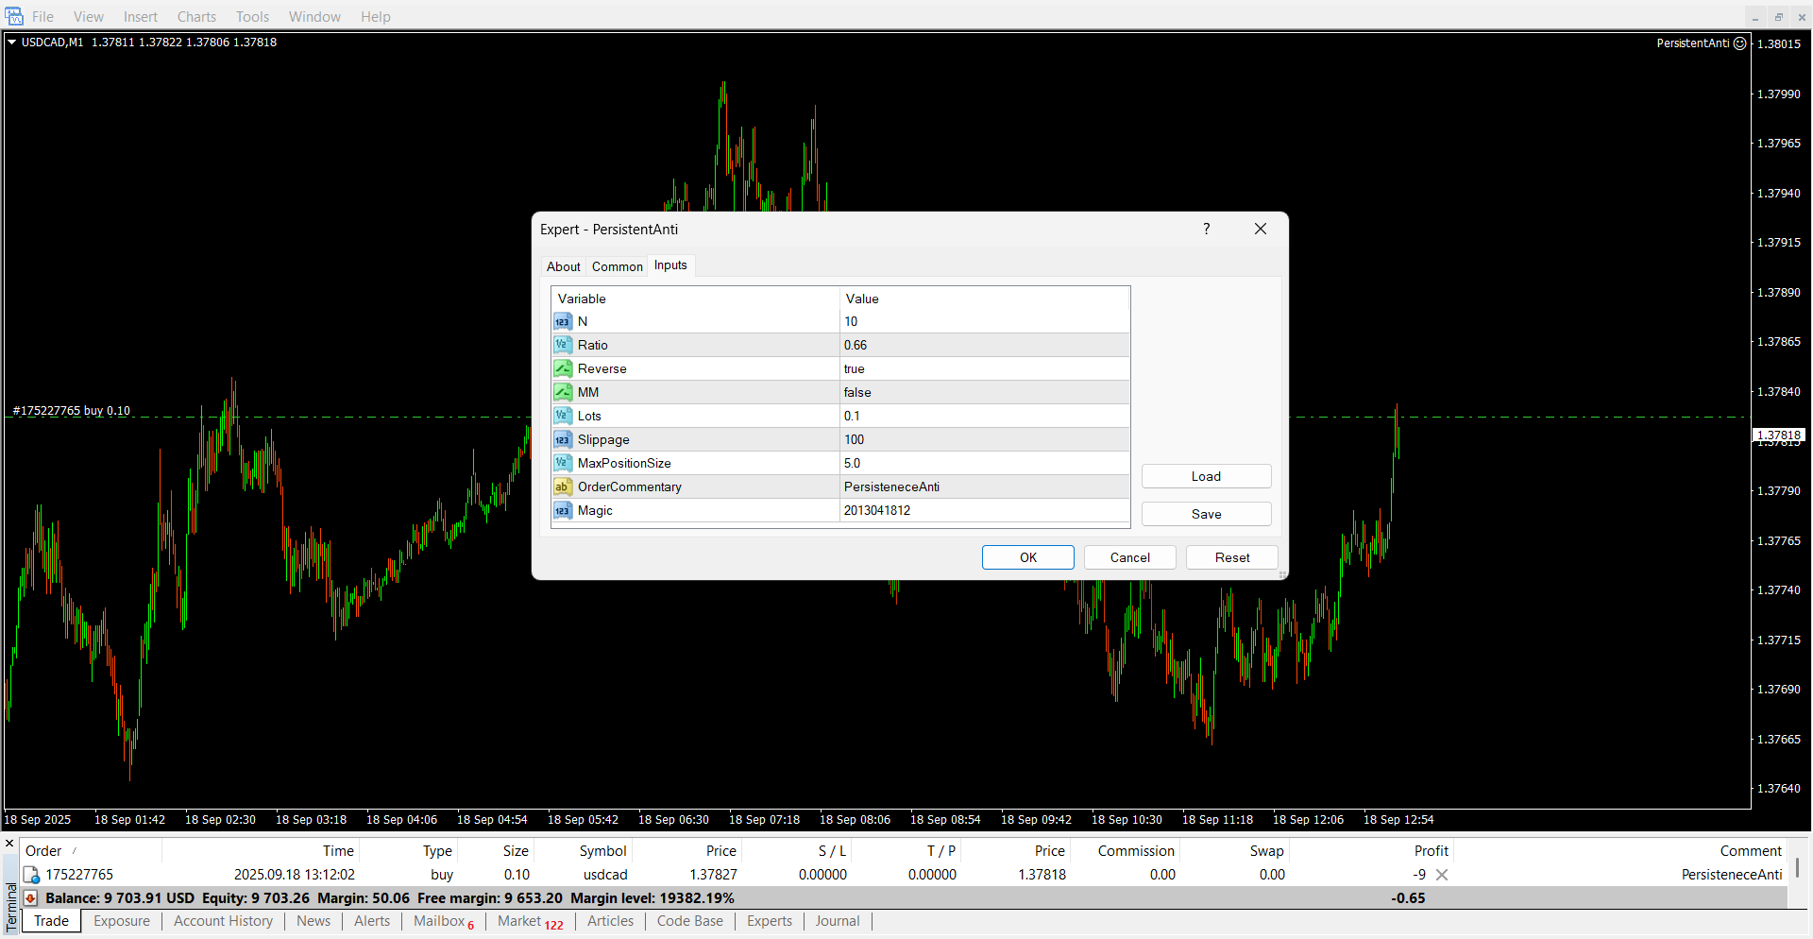Select the Reverse value 'true' cell

point(984,369)
